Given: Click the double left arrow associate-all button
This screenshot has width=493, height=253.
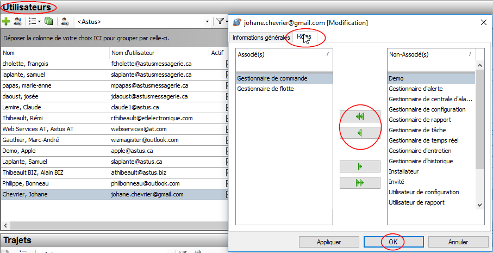Looking at the screenshot, I should 359,117.
